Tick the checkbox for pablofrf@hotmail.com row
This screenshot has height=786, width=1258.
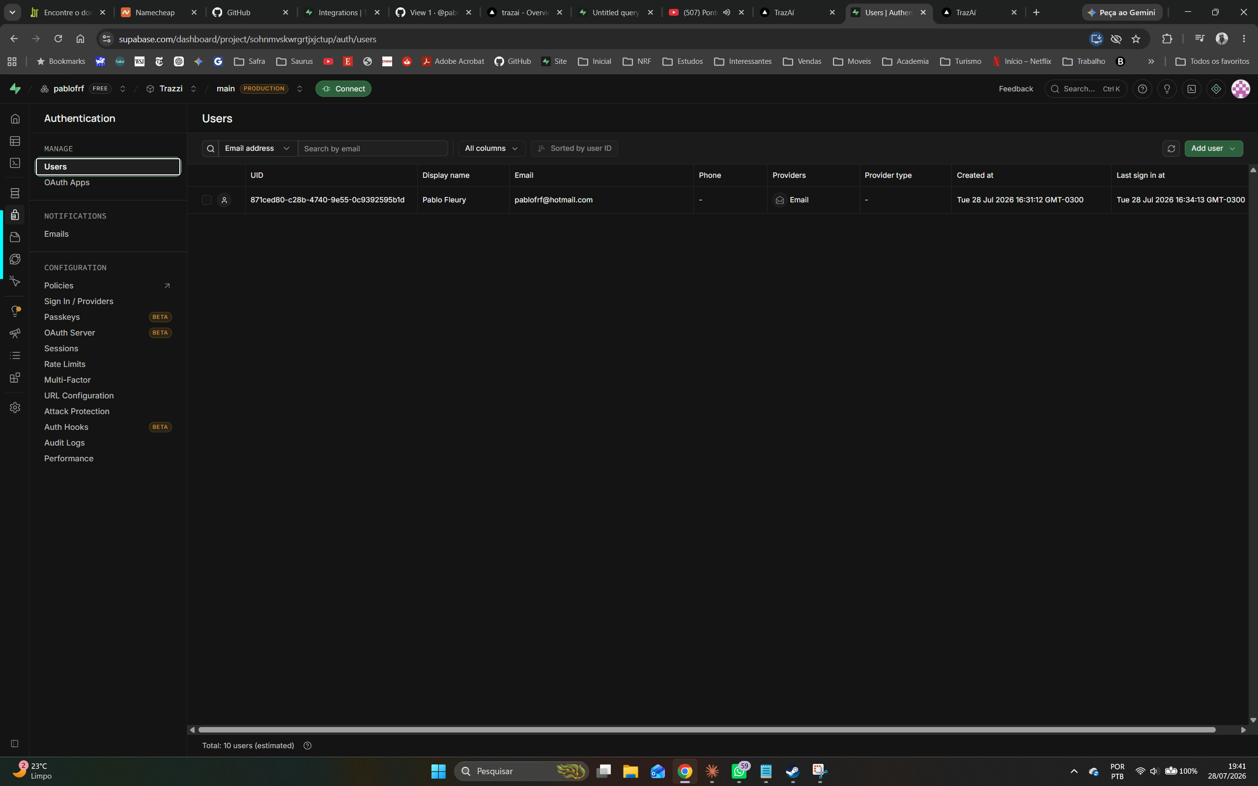207,200
